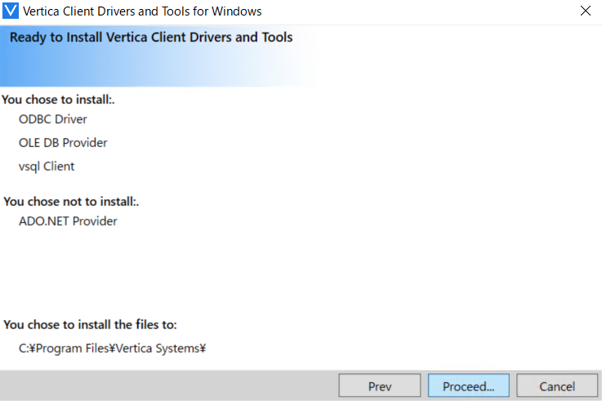Click the word 'Windows' in the title bar
Viewport: 602px width, 401px height.
[237, 11]
